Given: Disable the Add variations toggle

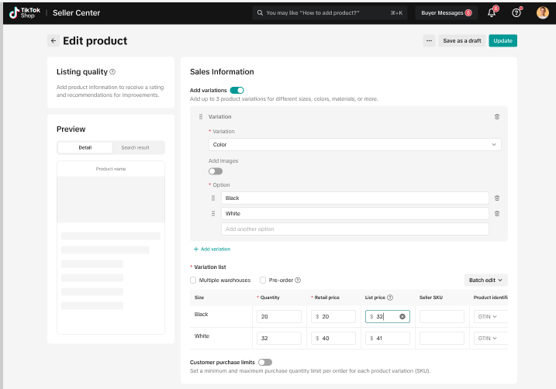Looking at the screenshot, I should pos(237,91).
